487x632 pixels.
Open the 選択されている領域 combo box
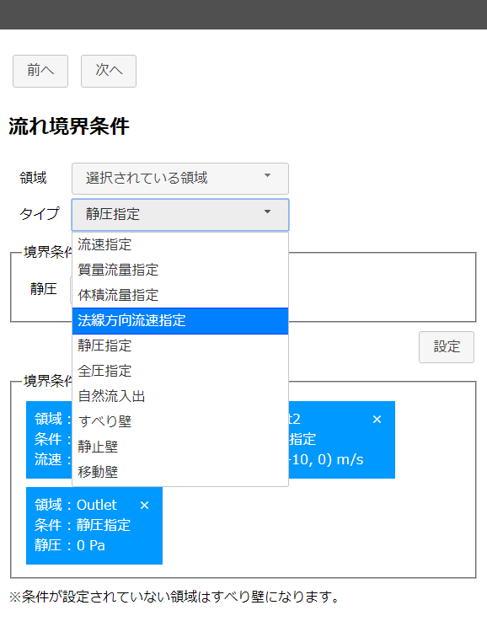(x=180, y=179)
